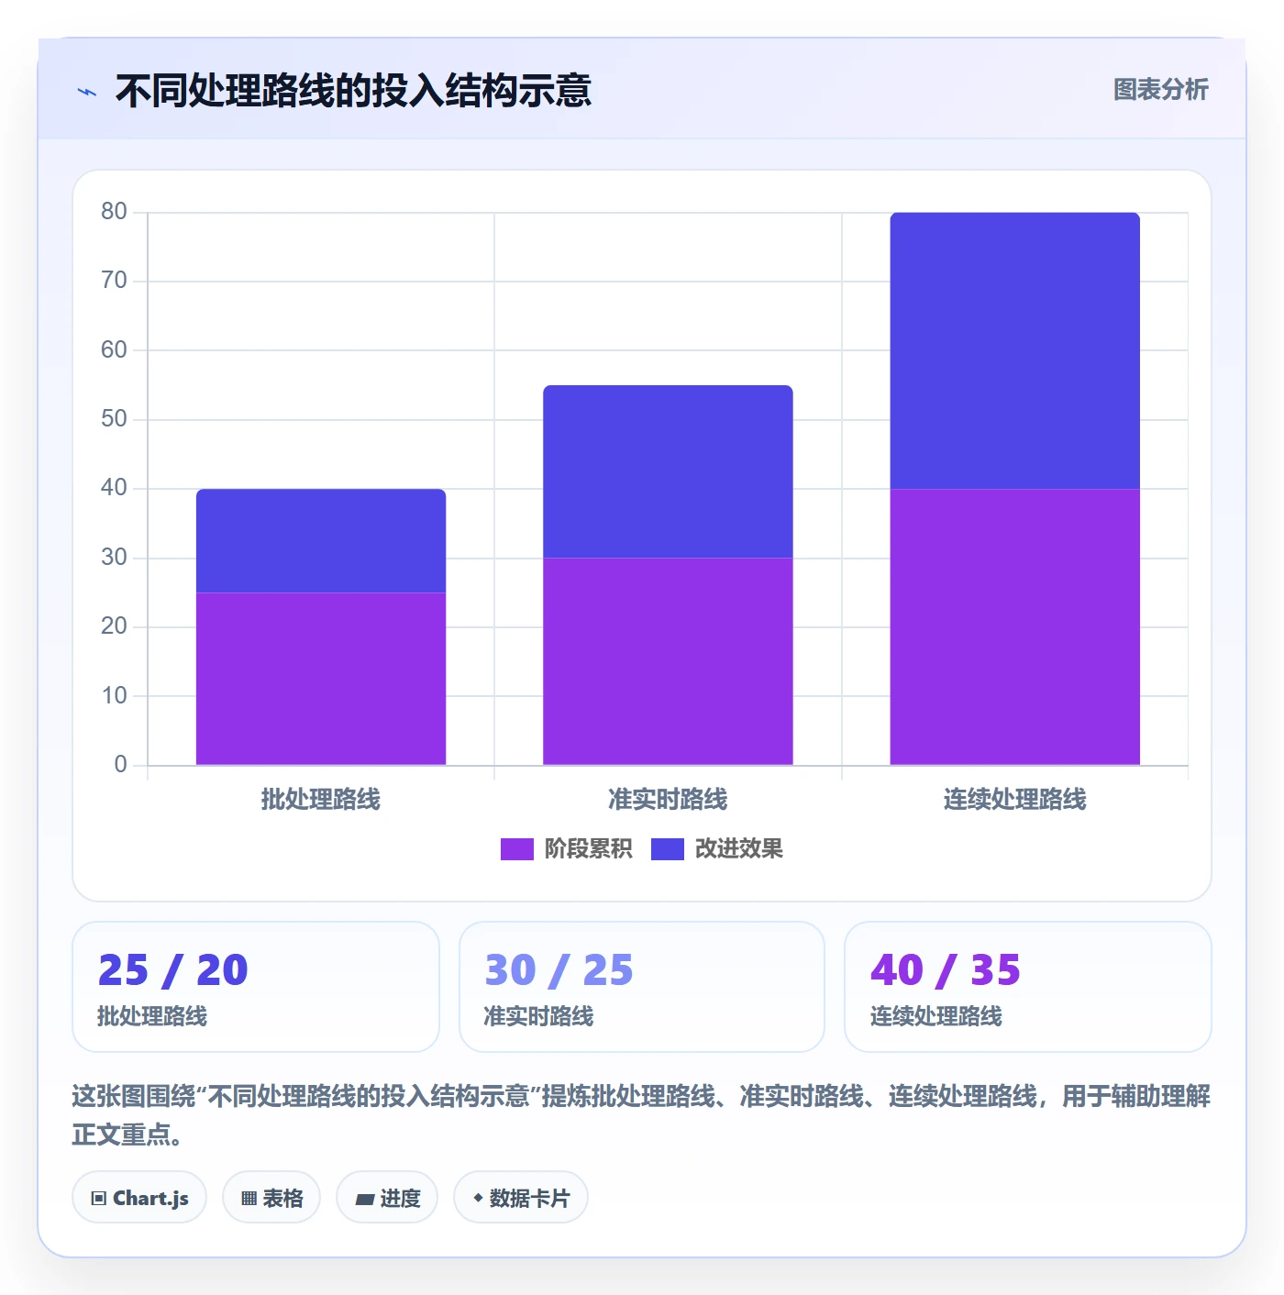The width and height of the screenshot is (1284, 1295).
Task: Select the 数据卡片 tag chip
Action: 521,1197
